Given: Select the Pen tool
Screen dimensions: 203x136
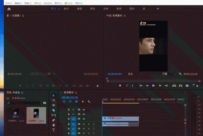Looking at the screenshot, I should point(53,120).
